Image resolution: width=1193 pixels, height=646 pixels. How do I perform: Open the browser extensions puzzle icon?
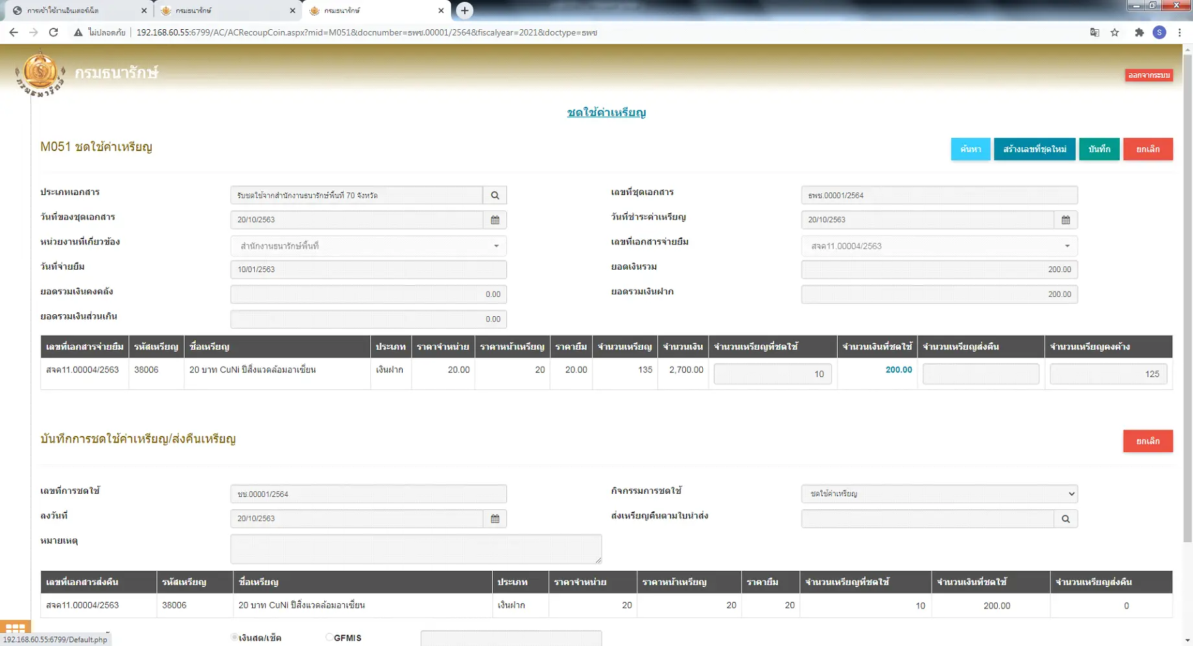pos(1139,32)
